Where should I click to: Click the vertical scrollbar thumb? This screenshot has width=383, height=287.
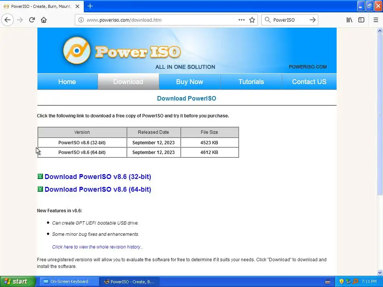point(380,114)
